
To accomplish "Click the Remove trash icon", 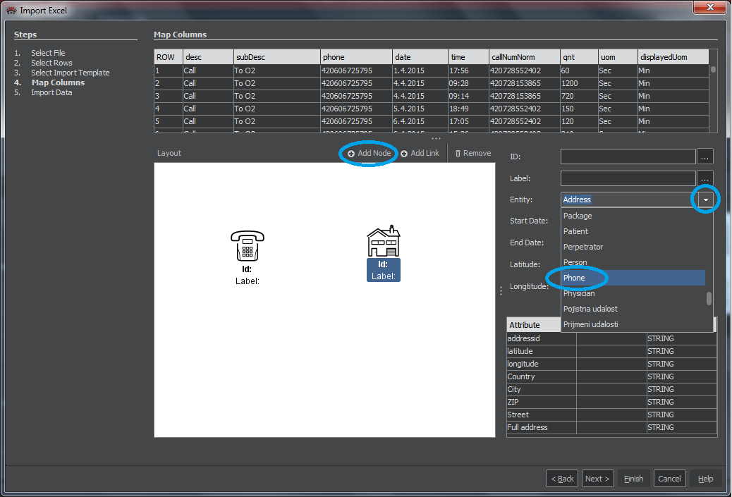I will (x=458, y=154).
